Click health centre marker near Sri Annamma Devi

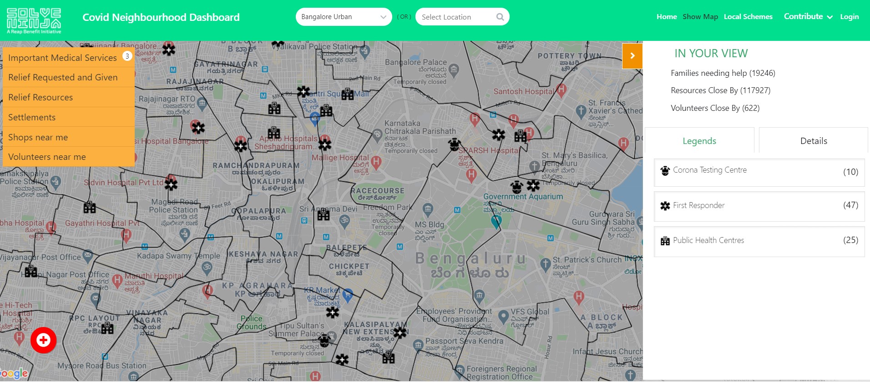point(324,214)
